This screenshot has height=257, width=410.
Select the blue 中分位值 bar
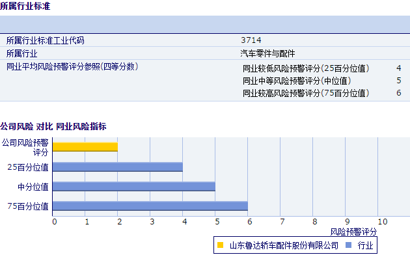pos(134,187)
